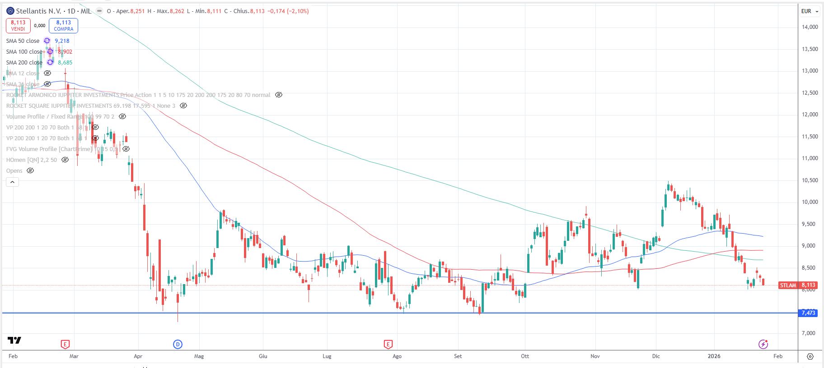Open earnings marker near Agosto
This screenshot has width=824, height=368.
pyautogui.click(x=388, y=345)
